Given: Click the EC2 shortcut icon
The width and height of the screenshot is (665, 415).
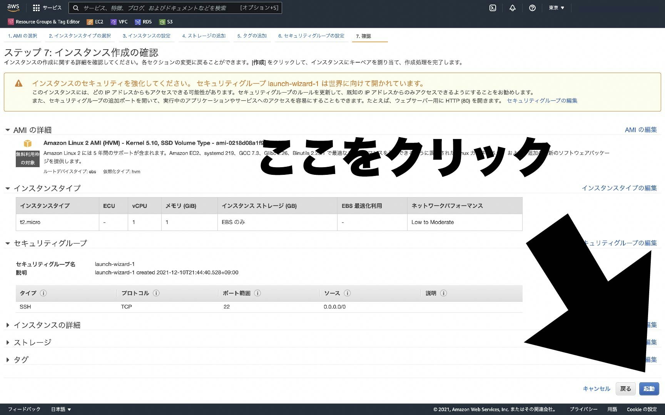Looking at the screenshot, I should tap(90, 22).
